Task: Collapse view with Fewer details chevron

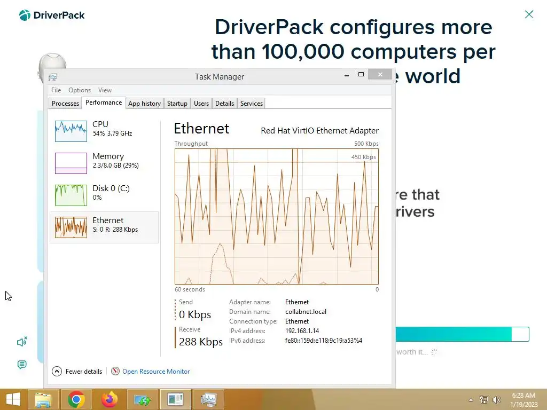Action: pos(57,372)
